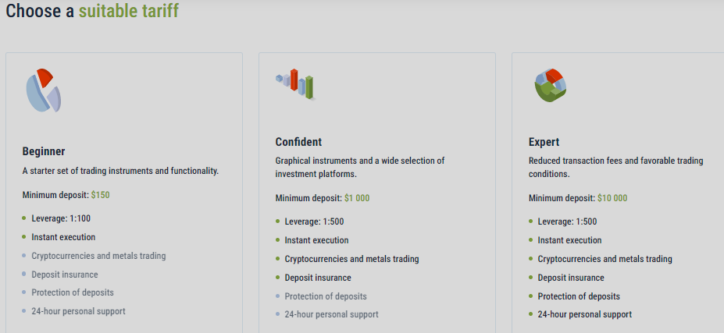
Task: Click Confident's greyed 24-hour personal support
Action: pos(331,314)
